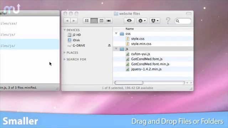Screen dimensions: 228x128
Task: Collapse the css folder
Action: point(116,33)
